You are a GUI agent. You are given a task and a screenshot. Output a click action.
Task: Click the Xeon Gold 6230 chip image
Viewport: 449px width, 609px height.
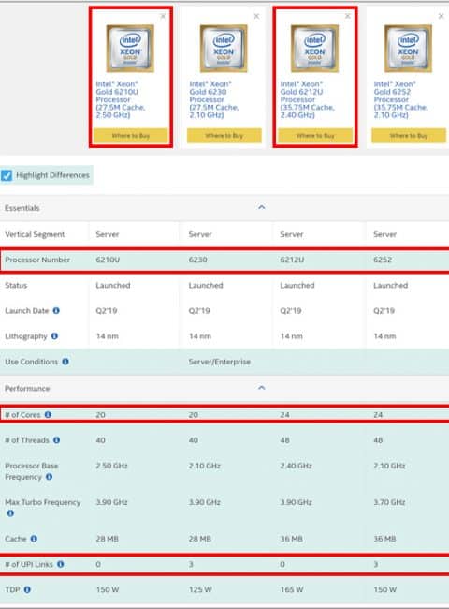pos(224,49)
